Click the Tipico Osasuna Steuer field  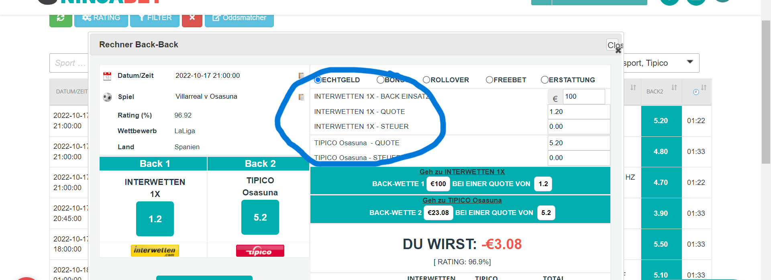pyautogui.click(x=579, y=158)
